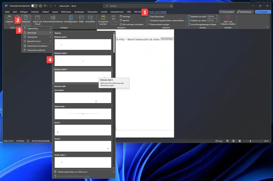Click the 65 % zoom level

(x=266, y=141)
